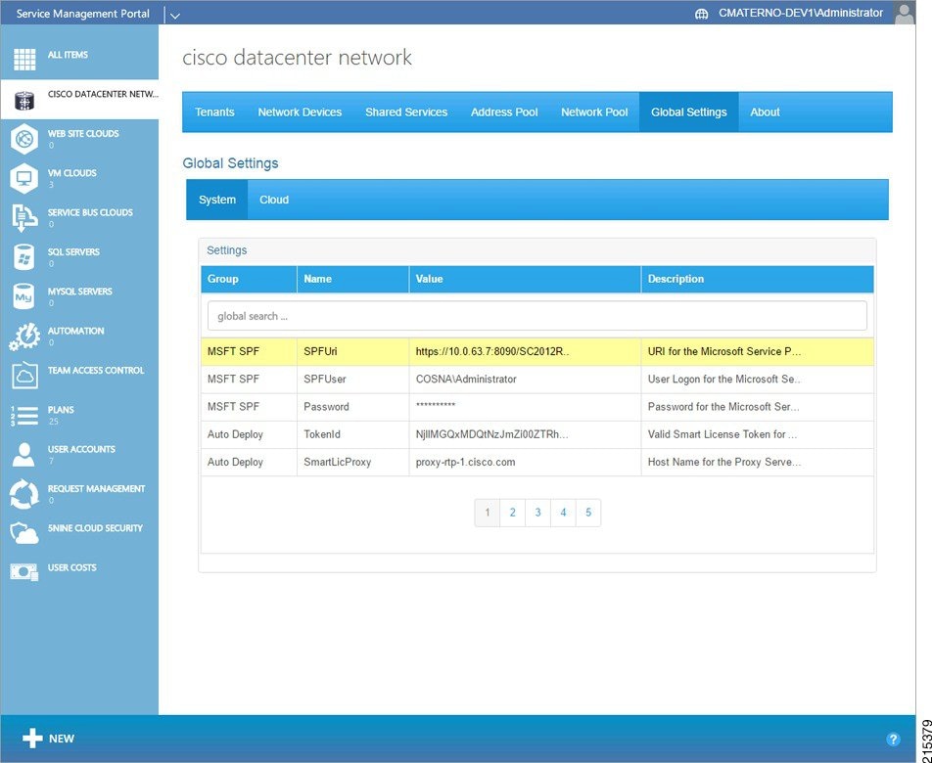Viewport: 932px width, 763px height.
Task: Sort by the Value column header
Action: click(526, 279)
